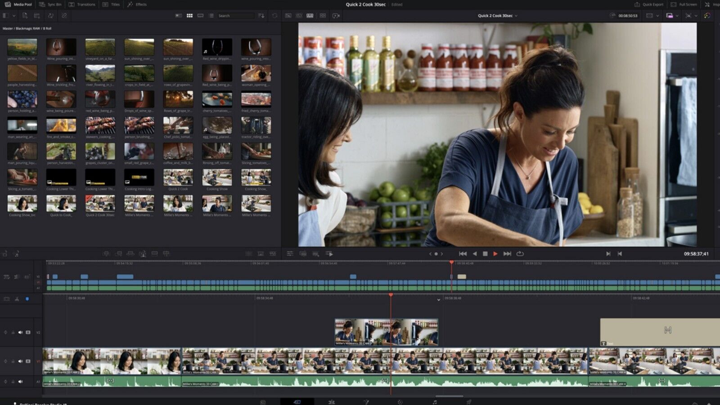Image resolution: width=720 pixels, height=405 pixels.
Task: Toggle mute on video track V2
Action: pyautogui.click(x=20, y=332)
